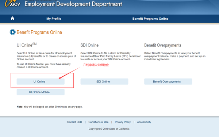The image size is (219, 137).
Task: Open the My Profile menu item
Action: [54, 19]
